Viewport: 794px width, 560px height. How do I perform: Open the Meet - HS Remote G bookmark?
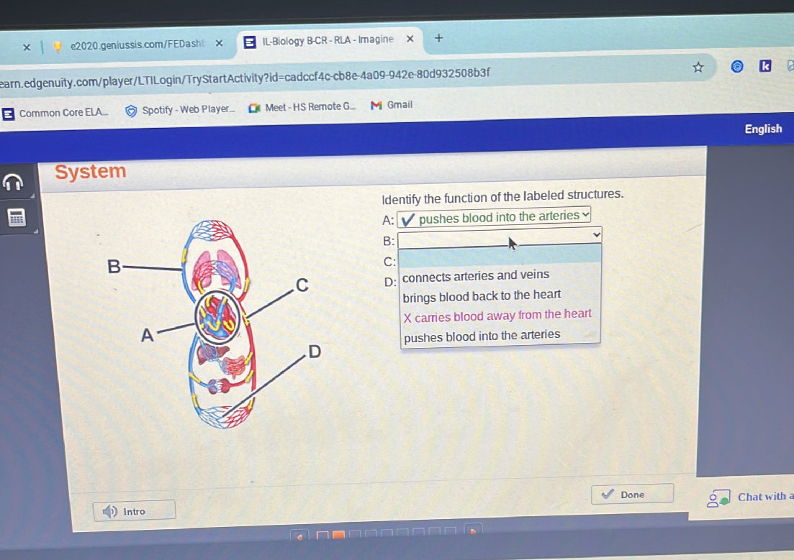(x=253, y=106)
